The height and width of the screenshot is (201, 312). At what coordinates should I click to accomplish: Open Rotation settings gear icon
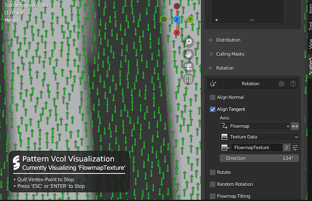pos(281,84)
